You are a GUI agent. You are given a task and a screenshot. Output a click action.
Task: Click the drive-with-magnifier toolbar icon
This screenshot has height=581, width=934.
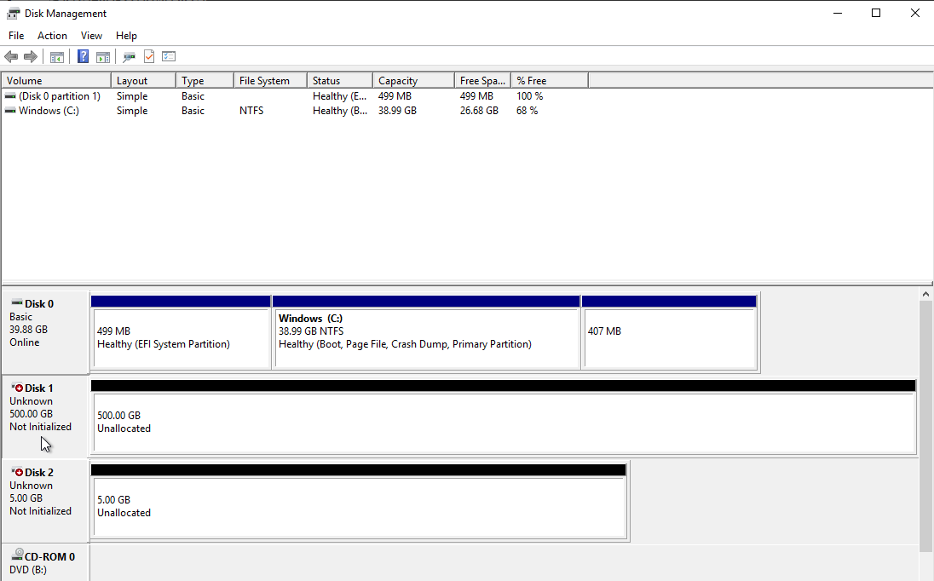tap(129, 56)
